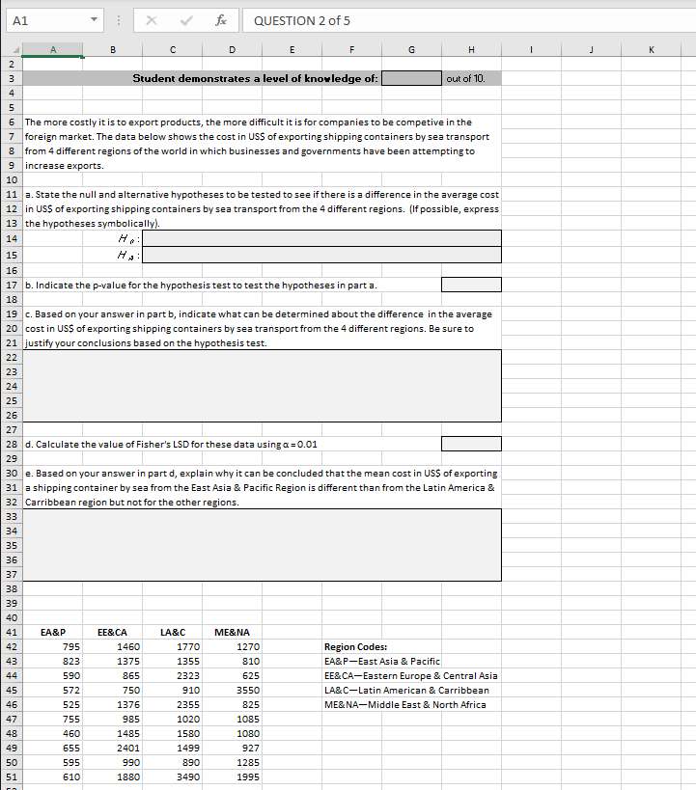Click the knowledge score box in row 3
The image size is (696, 790).
coord(411,78)
